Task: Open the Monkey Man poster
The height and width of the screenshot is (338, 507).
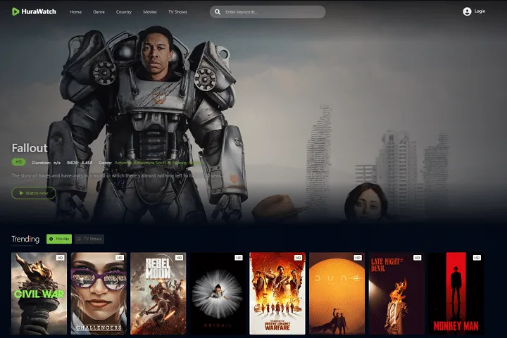Action: coord(456,294)
